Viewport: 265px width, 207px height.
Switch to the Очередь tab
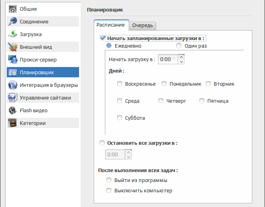[143, 25]
